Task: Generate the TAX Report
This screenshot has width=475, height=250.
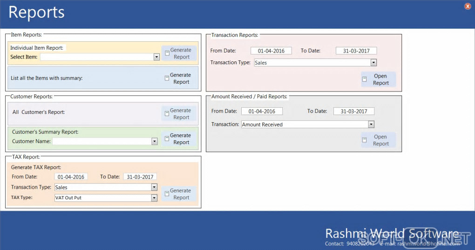Action: 179,194
